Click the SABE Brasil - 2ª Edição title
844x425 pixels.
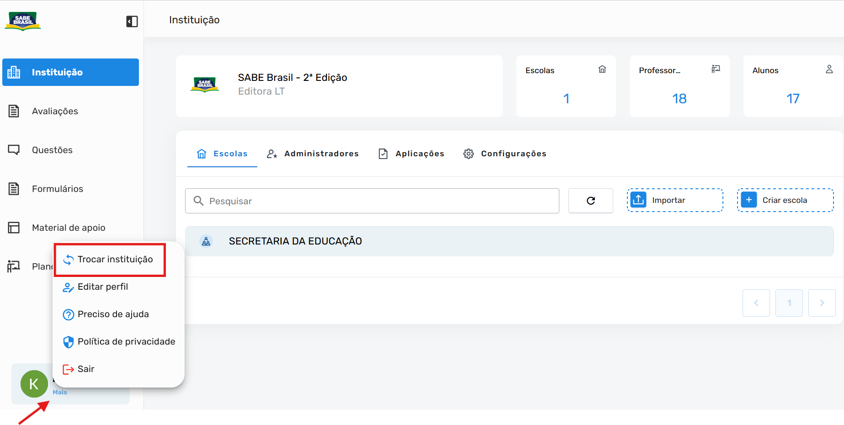[x=292, y=78]
